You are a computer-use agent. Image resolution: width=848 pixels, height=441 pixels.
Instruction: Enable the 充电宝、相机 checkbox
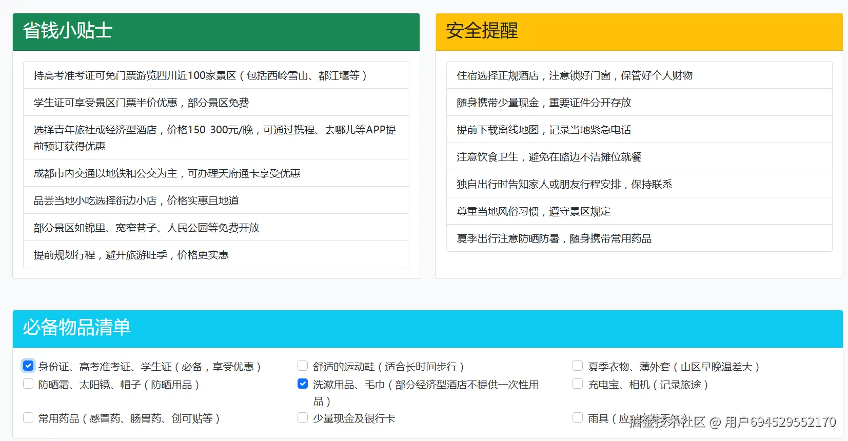[x=578, y=384]
